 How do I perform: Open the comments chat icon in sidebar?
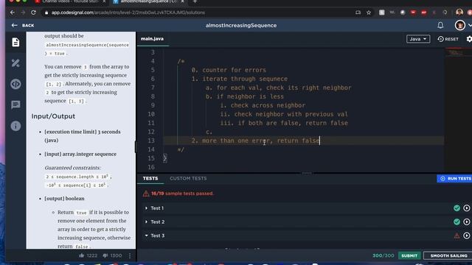[x=15, y=105]
